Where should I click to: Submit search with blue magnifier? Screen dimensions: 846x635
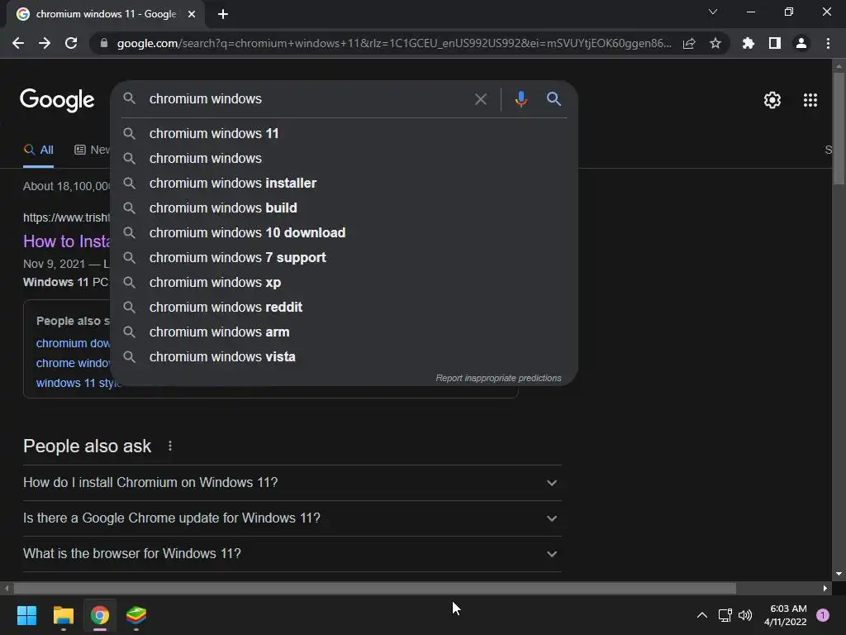[x=554, y=99]
